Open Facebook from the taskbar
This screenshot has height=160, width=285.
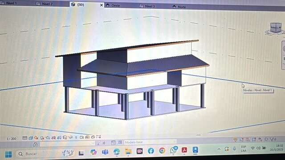click(151, 151)
